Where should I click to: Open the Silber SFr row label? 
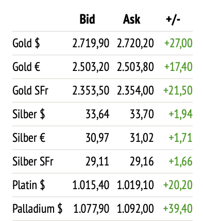coord(33,161)
